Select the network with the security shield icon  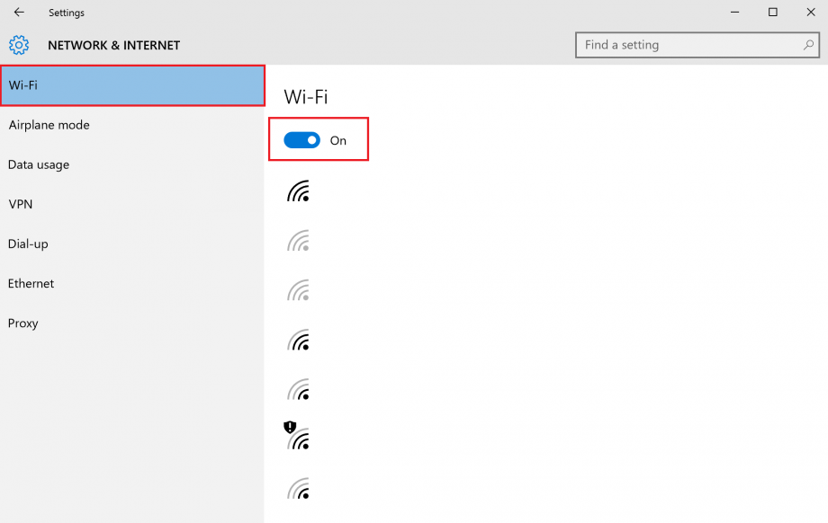click(299, 440)
